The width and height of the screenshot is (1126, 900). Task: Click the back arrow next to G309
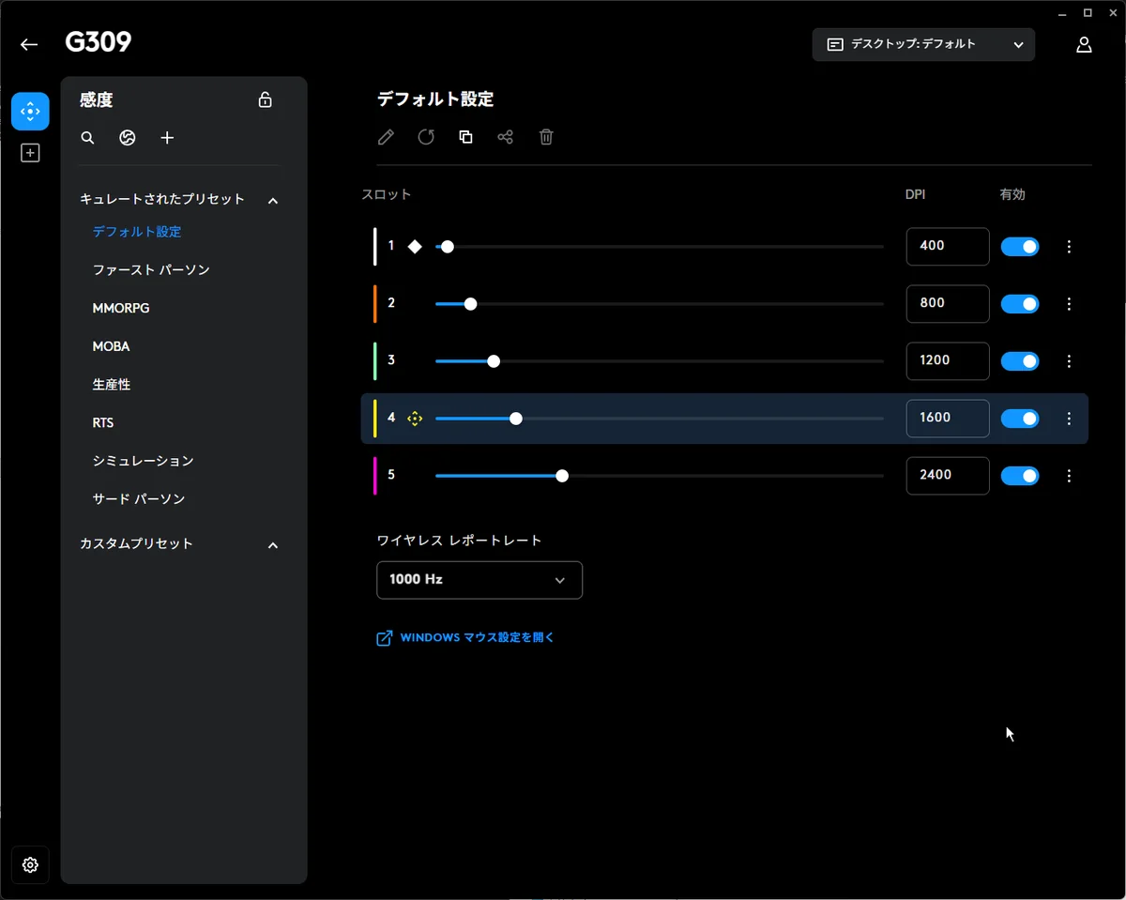pos(29,44)
